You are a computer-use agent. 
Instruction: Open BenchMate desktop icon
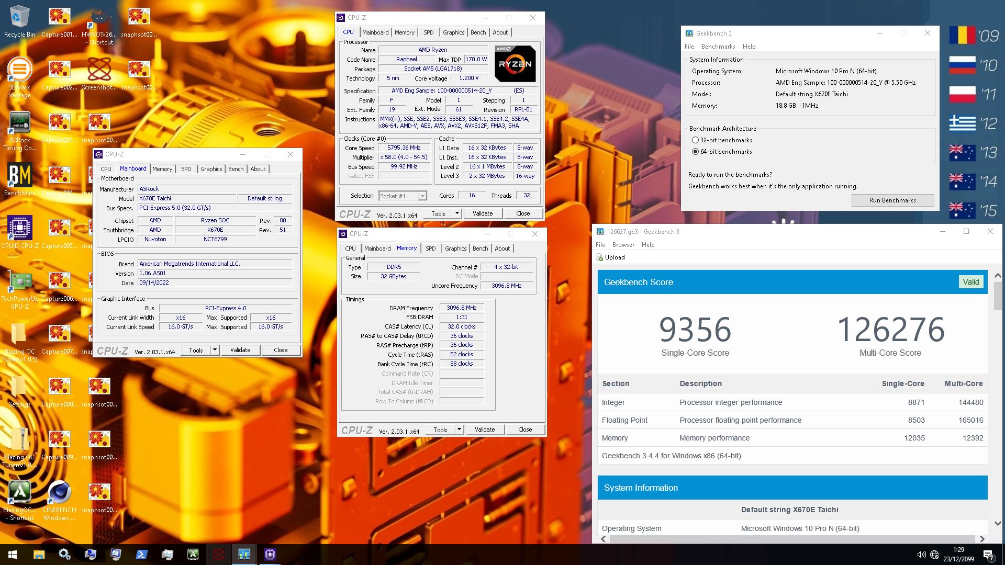(19, 179)
